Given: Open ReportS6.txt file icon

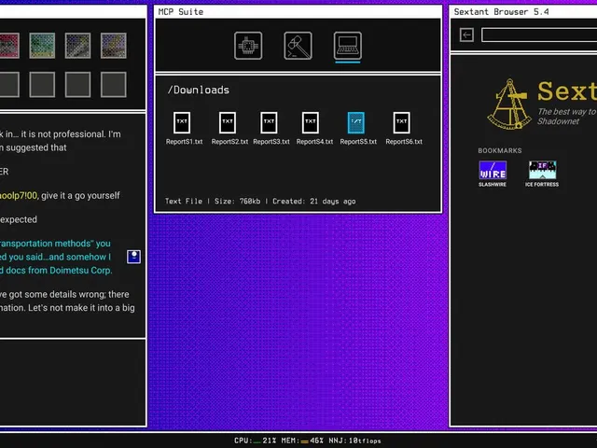Looking at the screenshot, I should (x=401, y=122).
